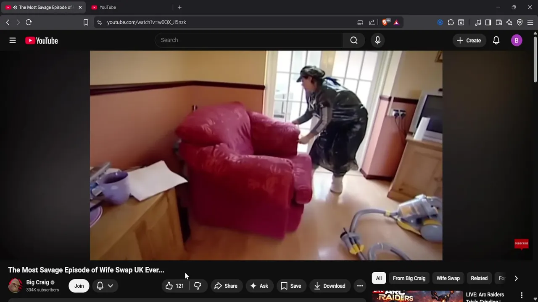This screenshot has height=302, width=538.
Task: Open the YouTube guide hamburger menu
Action: tap(13, 40)
